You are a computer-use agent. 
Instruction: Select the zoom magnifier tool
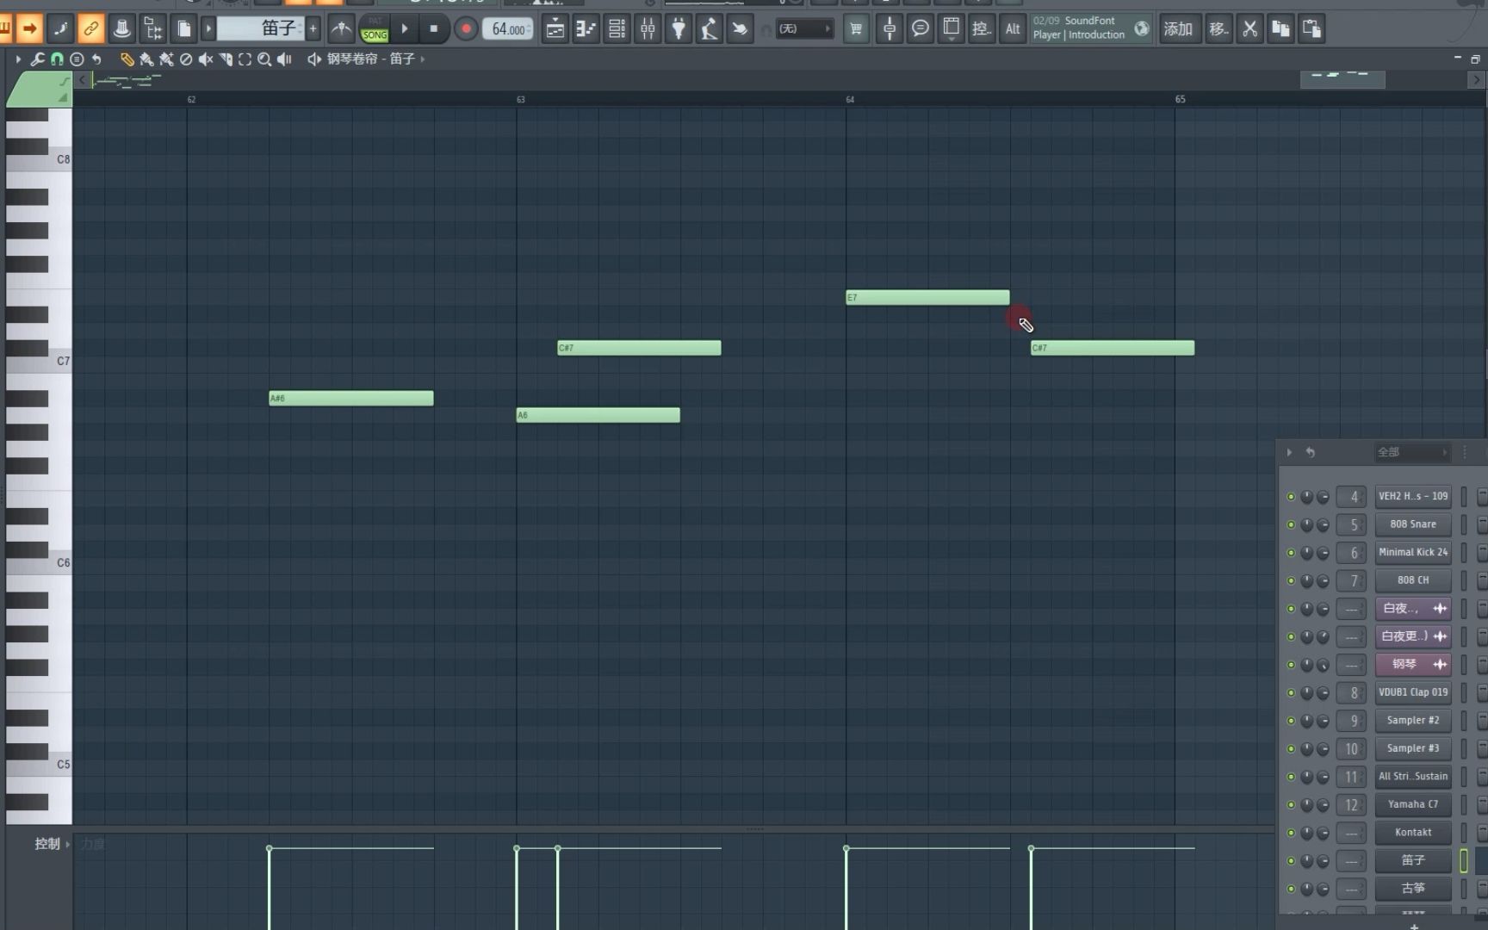[x=264, y=59]
